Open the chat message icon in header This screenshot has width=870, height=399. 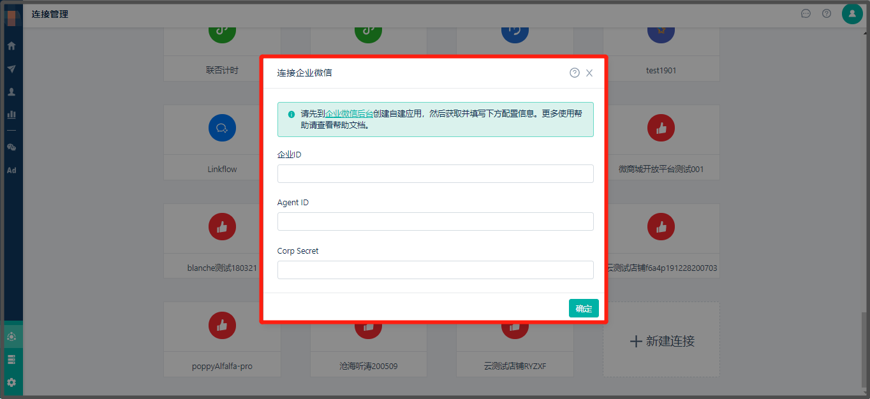(x=806, y=13)
